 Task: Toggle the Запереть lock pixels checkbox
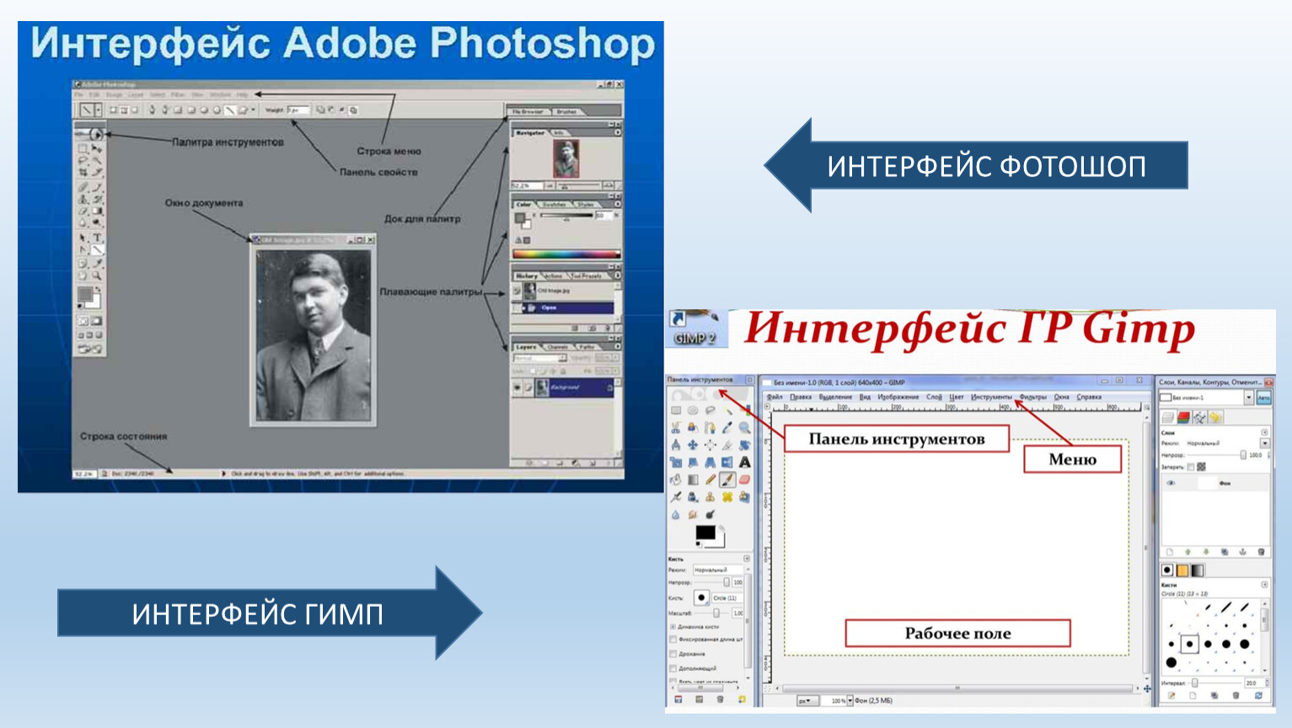pyautogui.click(x=1191, y=467)
